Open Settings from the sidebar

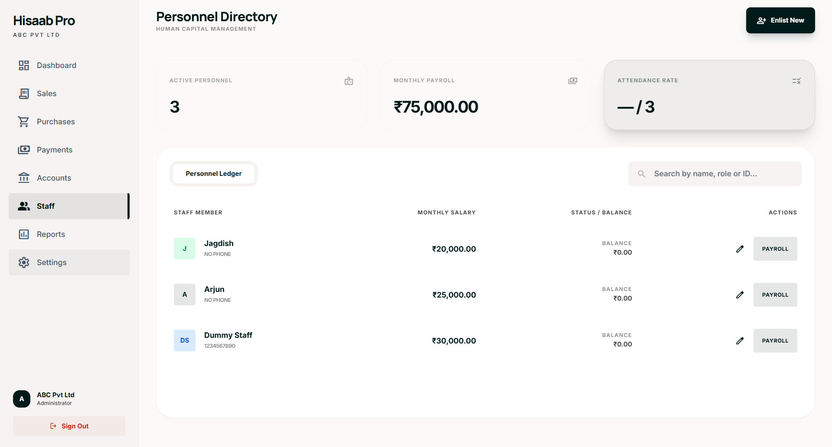click(x=69, y=262)
